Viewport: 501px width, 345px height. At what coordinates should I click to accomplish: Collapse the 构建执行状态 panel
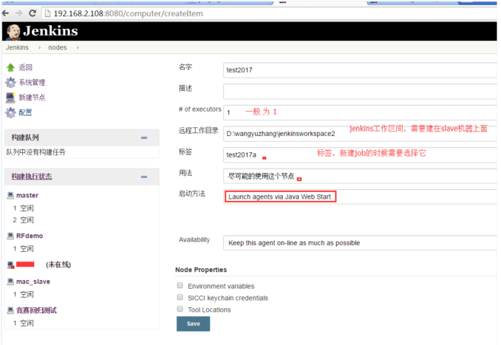[x=144, y=177]
